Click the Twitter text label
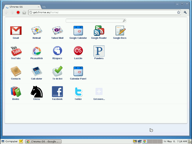 (x=78, y=99)
